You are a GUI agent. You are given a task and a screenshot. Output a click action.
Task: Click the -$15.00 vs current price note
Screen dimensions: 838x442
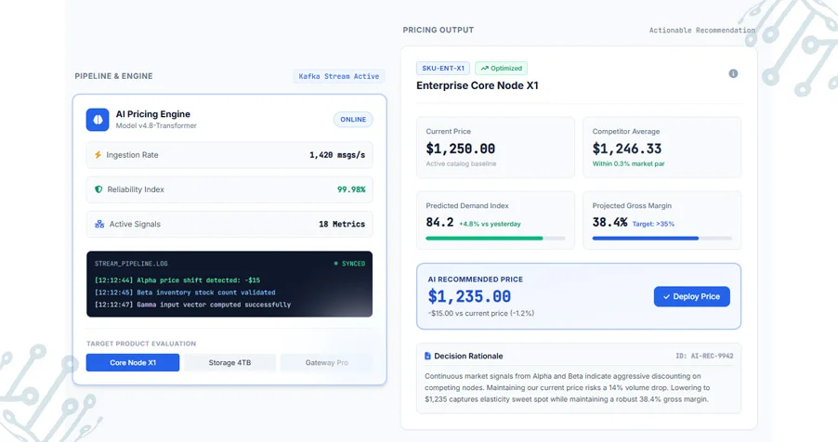coord(480,313)
